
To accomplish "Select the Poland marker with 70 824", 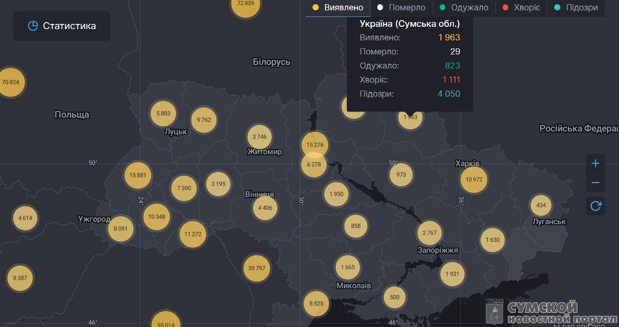I will click(10, 83).
